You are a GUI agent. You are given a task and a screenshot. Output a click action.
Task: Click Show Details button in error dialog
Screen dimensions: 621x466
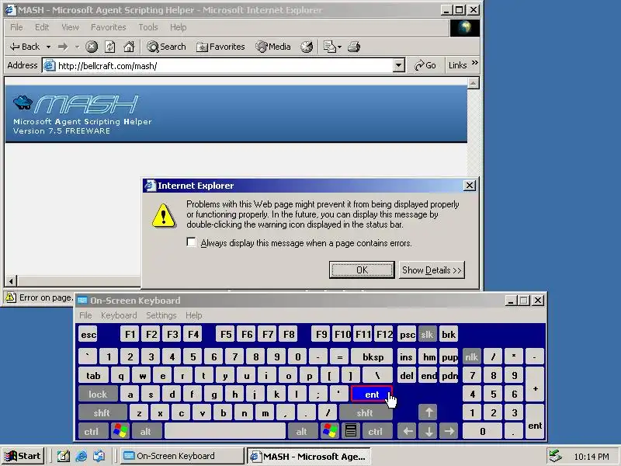[432, 270]
